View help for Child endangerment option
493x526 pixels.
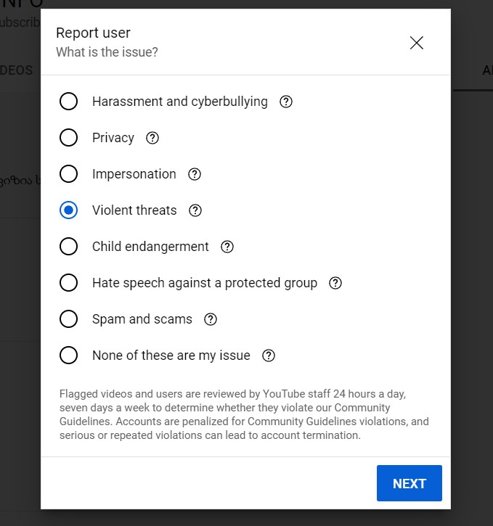[x=227, y=247]
